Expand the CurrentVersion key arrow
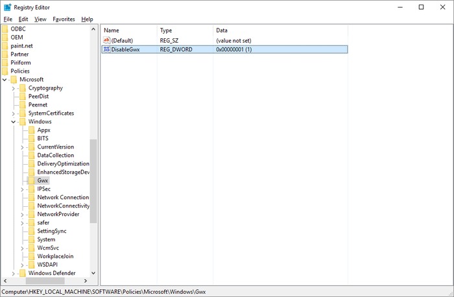Viewport: 454px width, 297px height. [x=23, y=147]
